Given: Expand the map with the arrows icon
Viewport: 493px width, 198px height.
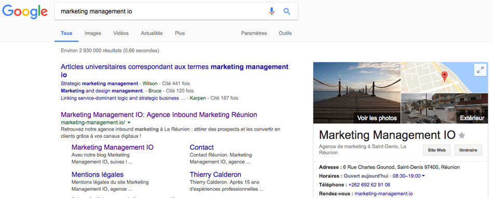Looking at the screenshot, I should [x=480, y=70].
